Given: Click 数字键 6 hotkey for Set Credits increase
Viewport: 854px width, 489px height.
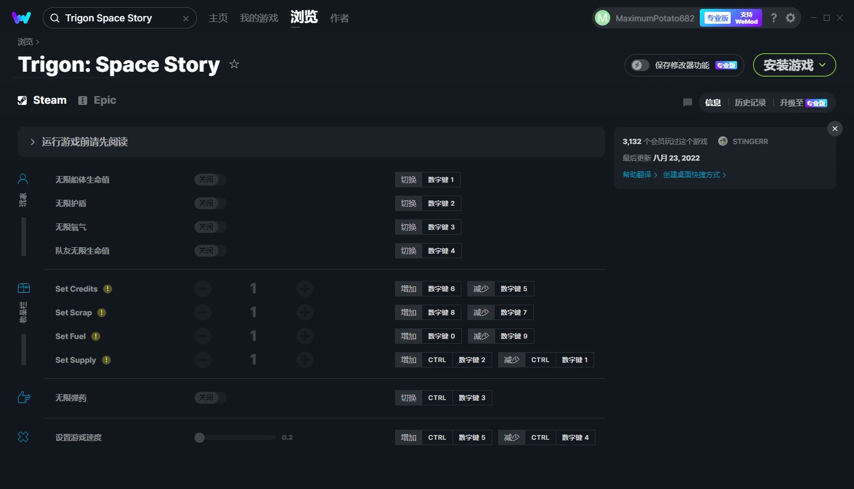Looking at the screenshot, I should coord(441,289).
